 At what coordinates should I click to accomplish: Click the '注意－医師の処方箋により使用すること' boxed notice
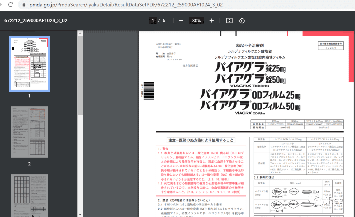coord(201,140)
